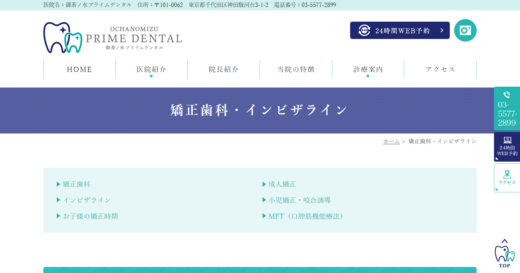Screen dimensions: 520x273
Task: Click phone number 03-5577-2899 in top bar
Action: pyautogui.click(x=318, y=5)
